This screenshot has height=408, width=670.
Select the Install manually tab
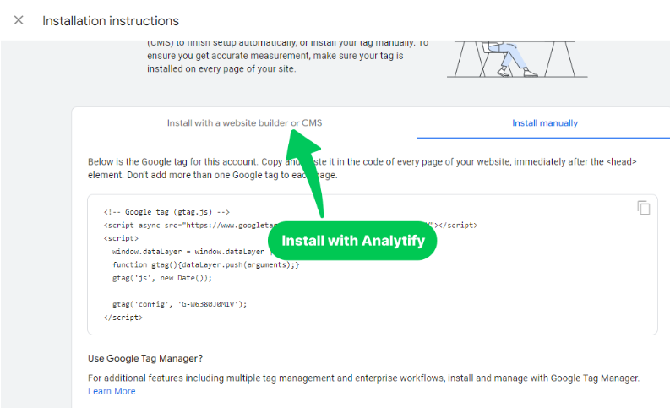545,123
